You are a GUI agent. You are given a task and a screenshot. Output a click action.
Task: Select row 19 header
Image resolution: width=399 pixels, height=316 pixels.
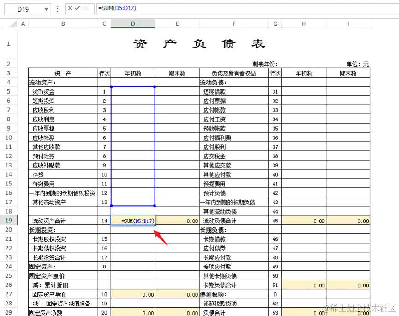[x=9, y=221]
